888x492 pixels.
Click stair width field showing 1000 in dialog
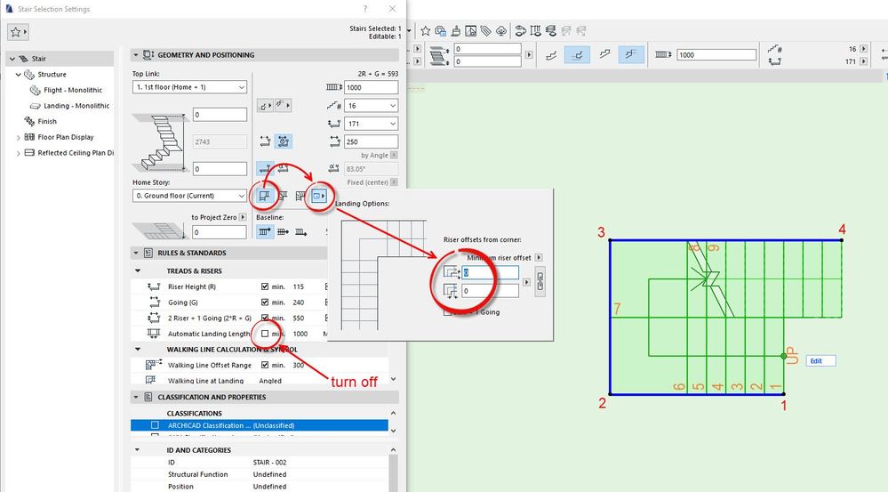(371, 87)
